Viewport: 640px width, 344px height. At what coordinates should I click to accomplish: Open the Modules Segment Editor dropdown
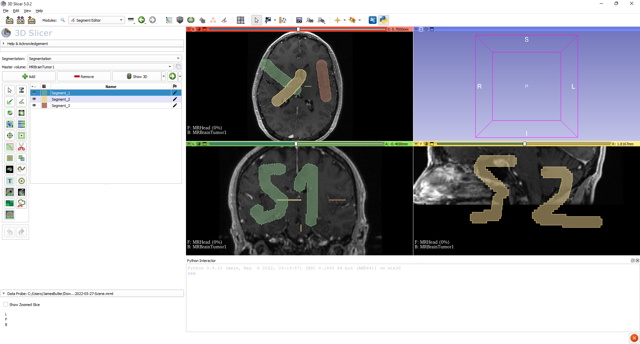pyautogui.click(x=97, y=20)
